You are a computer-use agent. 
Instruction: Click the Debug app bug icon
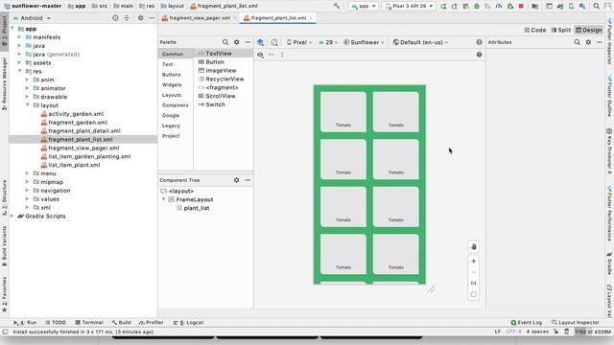pos(477,7)
